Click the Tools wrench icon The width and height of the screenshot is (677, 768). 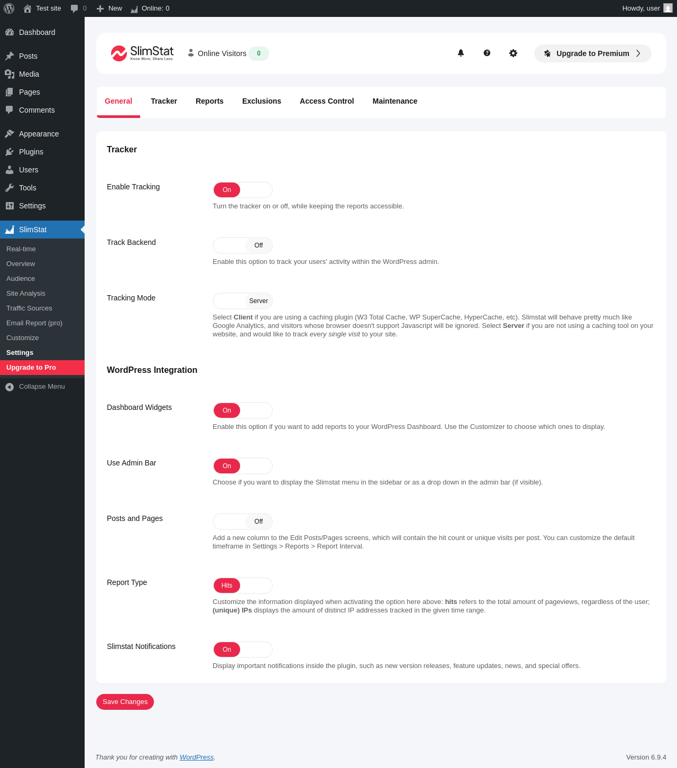[10, 188]
